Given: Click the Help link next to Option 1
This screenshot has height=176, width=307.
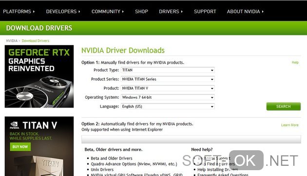Looking at the screenshot, I should 295,63.
